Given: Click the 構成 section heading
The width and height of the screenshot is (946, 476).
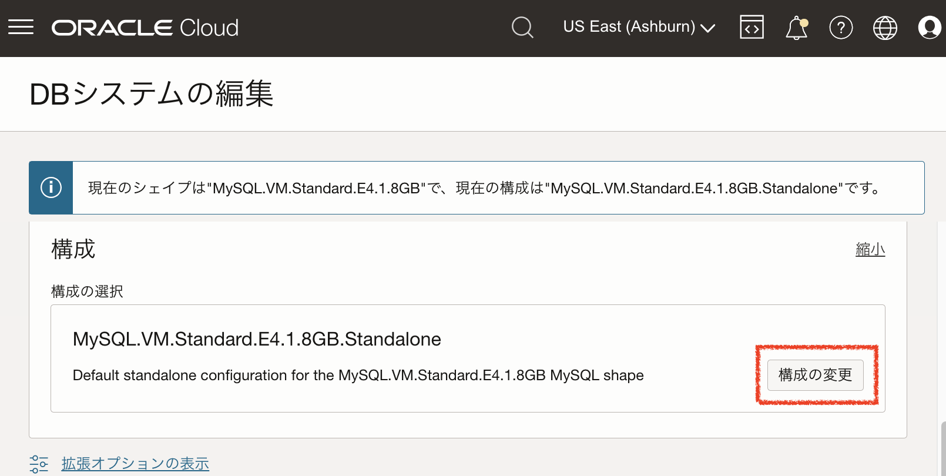Looking at the screenshot, I should click(x=73, y=249).
